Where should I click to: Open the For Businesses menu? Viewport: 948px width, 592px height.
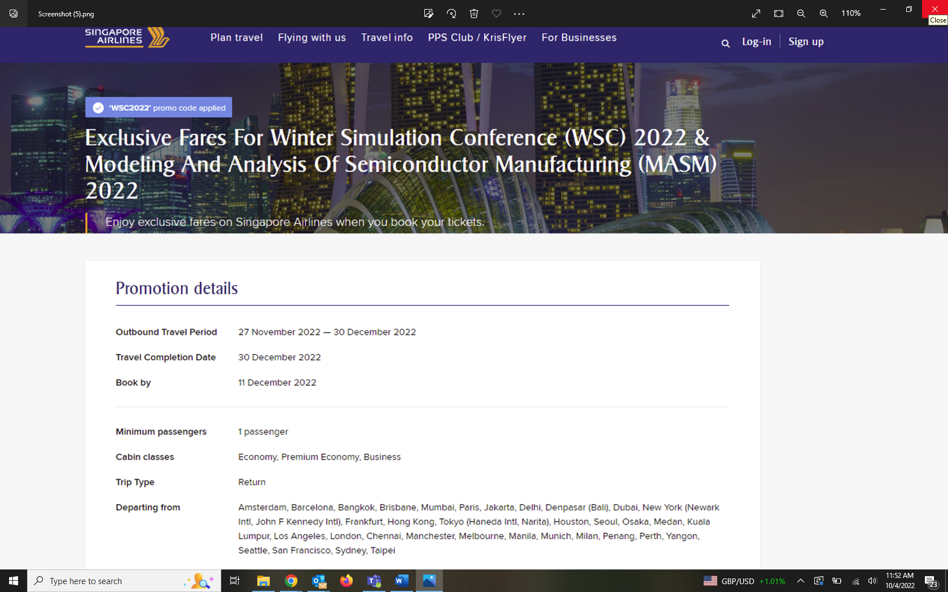pos(579,38)
